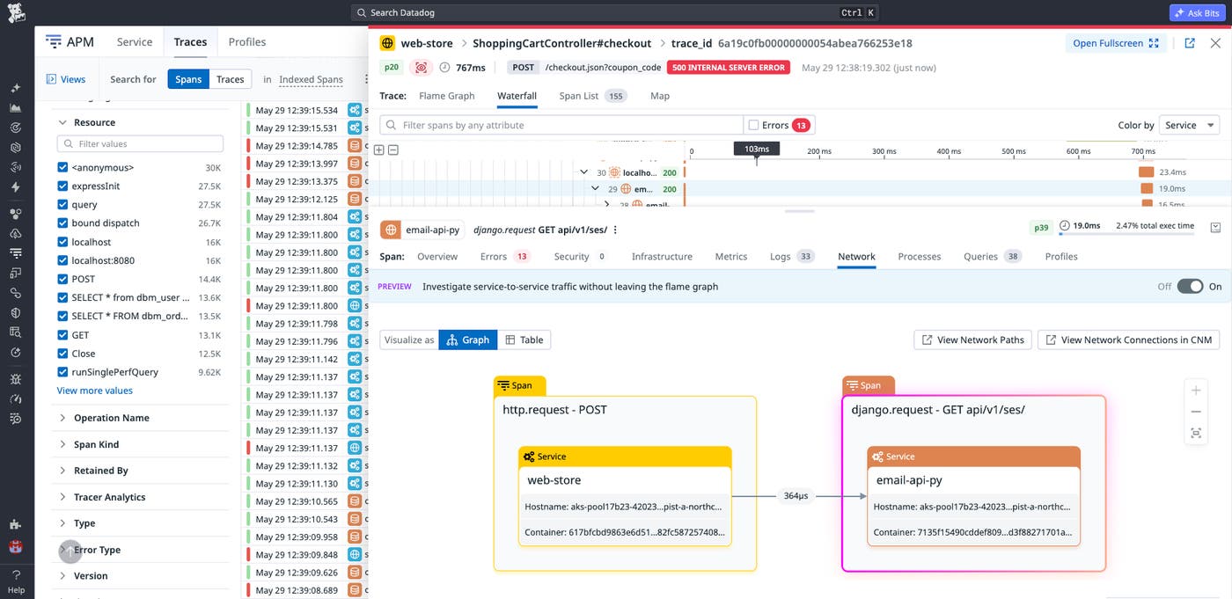Enable the Errors filter checkbox
The width and height of the screenshot is (1232, 599).
tap(753, 125)
